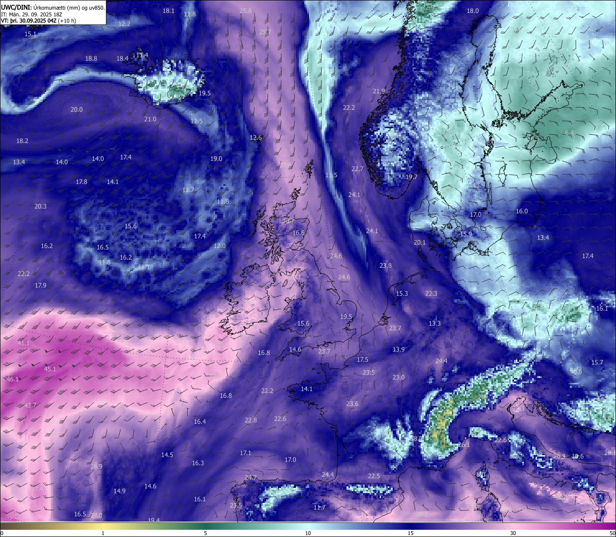616x537 pixels.
Task: Click the 13.3 value label
Action: pos(435,323)
